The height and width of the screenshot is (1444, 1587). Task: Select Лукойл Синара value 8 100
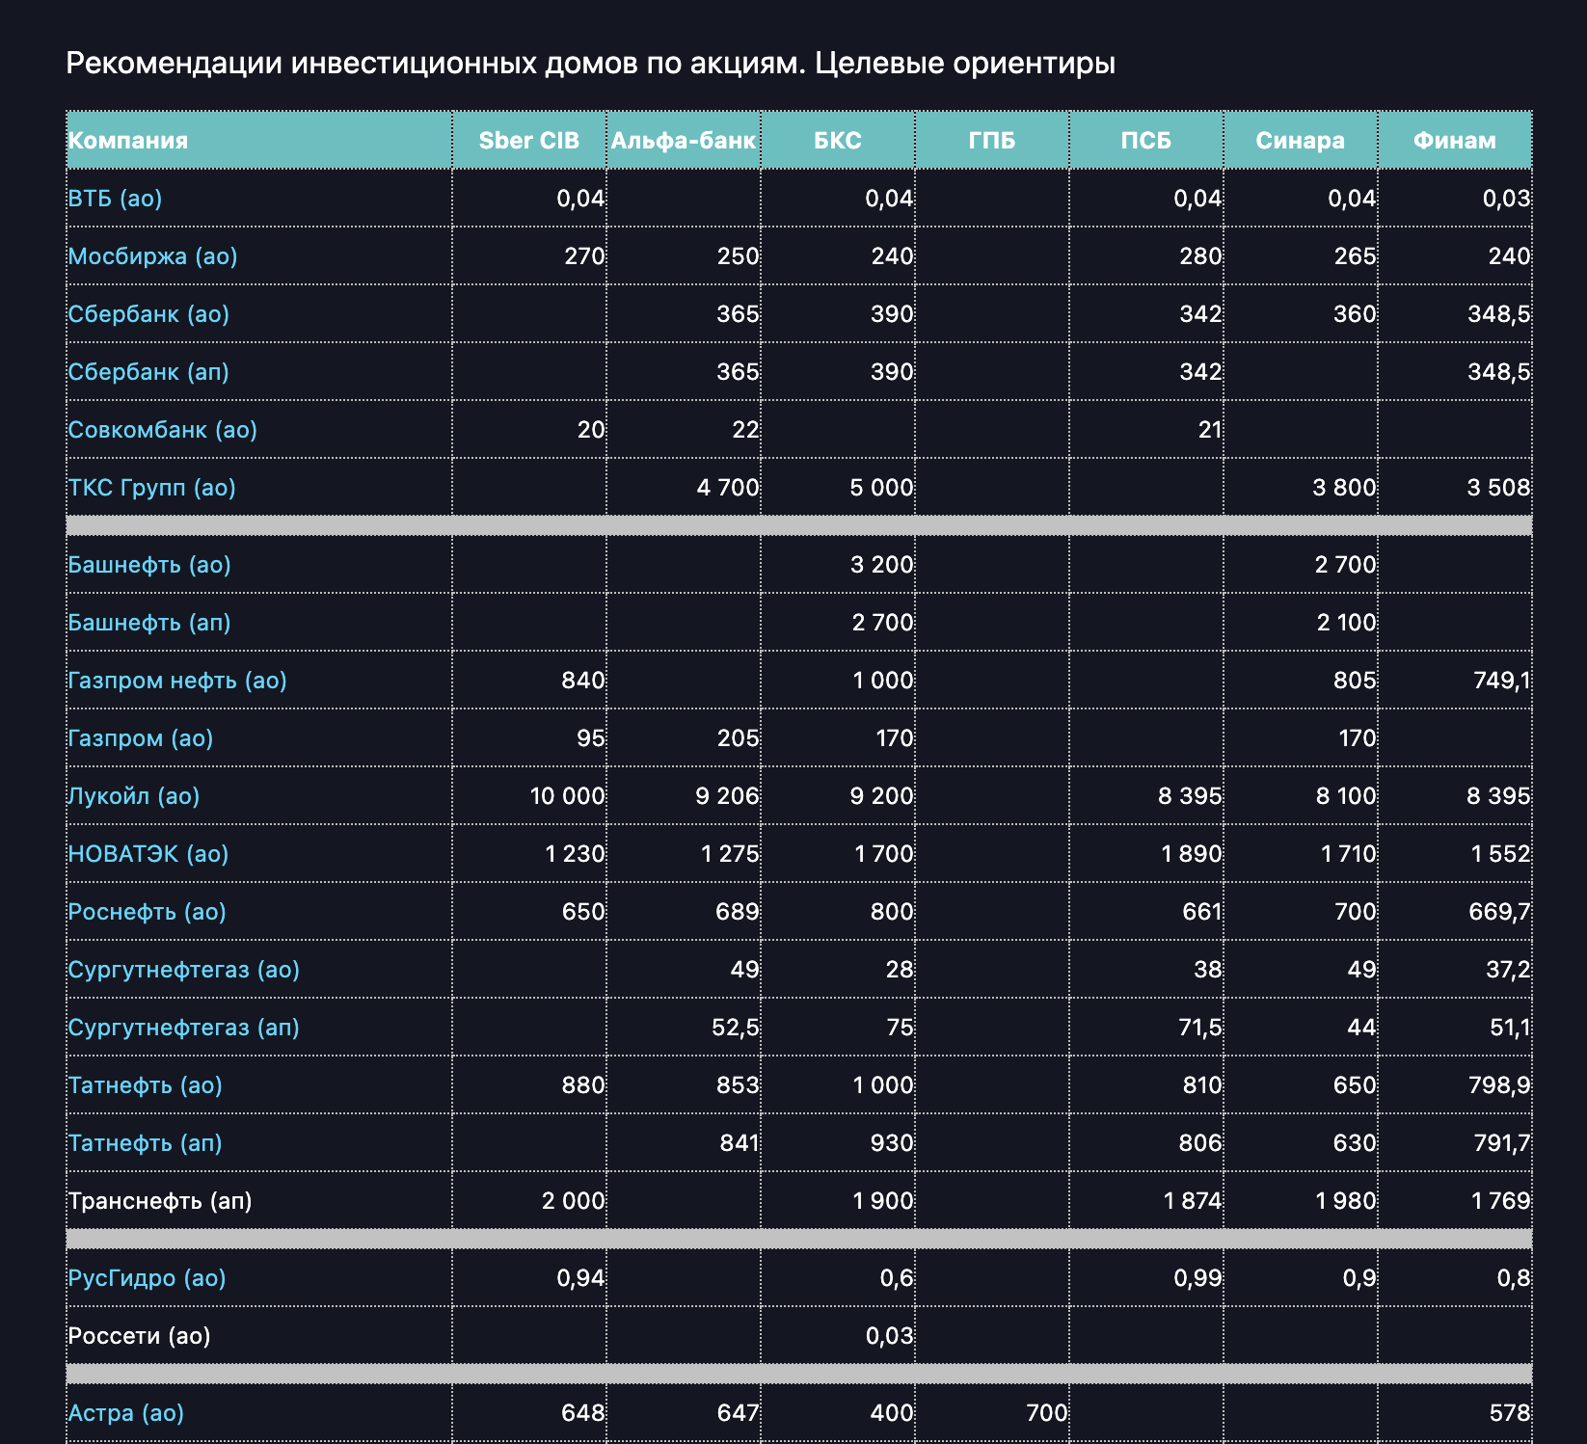click(x=1345, y=796)
